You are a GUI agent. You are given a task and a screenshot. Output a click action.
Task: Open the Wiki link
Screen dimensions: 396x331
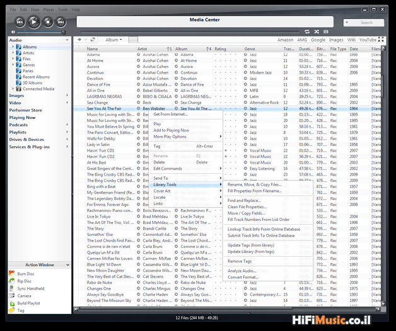tap(351, 40)
